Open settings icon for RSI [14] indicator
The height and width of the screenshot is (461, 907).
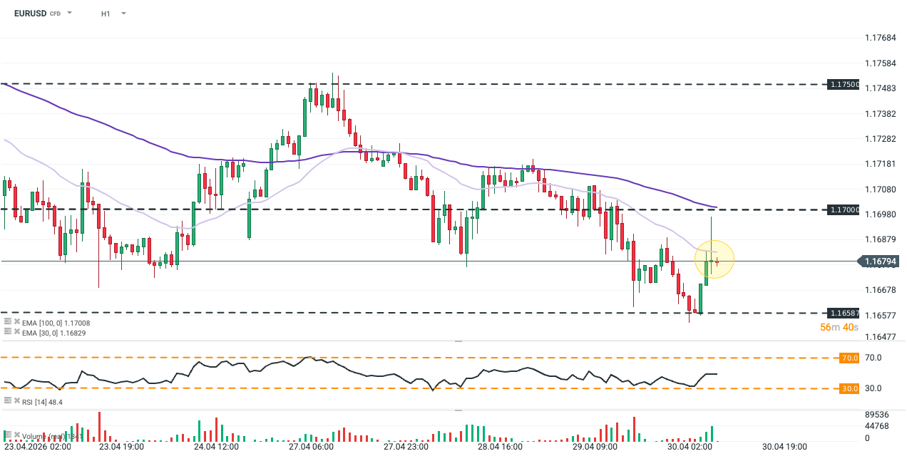click(7, 402)
